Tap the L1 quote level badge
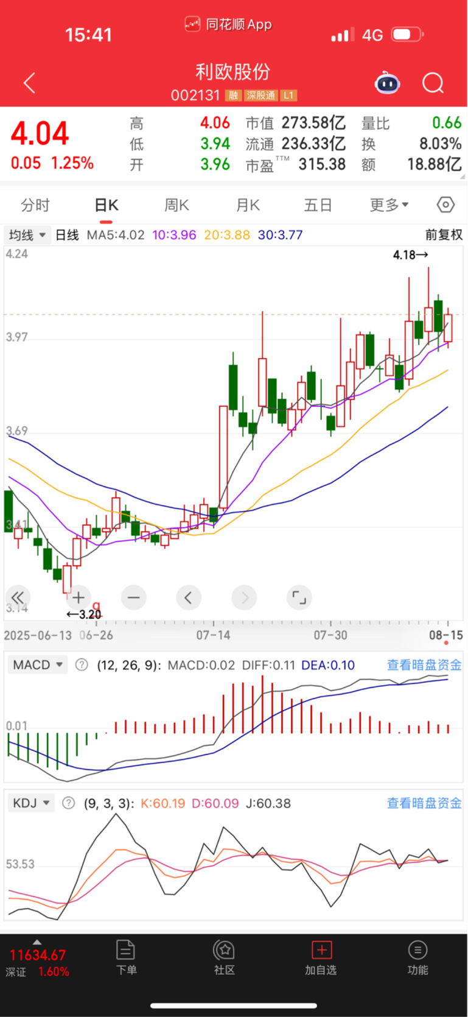 pyautogui.click(x=288, y=96)
